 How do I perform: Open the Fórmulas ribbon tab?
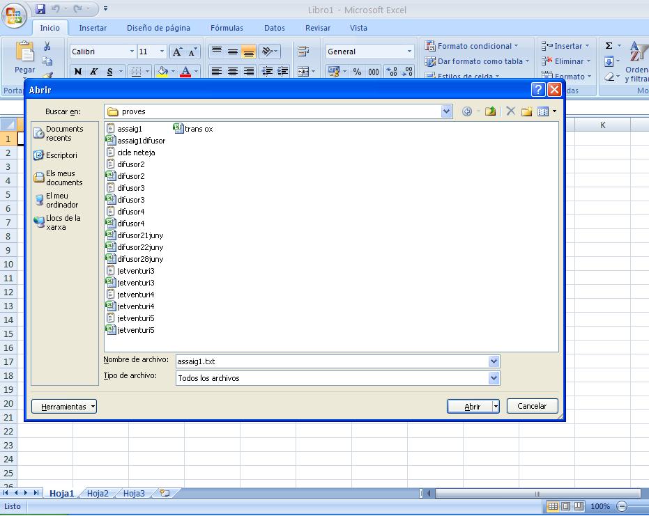[x=227, y=28]
